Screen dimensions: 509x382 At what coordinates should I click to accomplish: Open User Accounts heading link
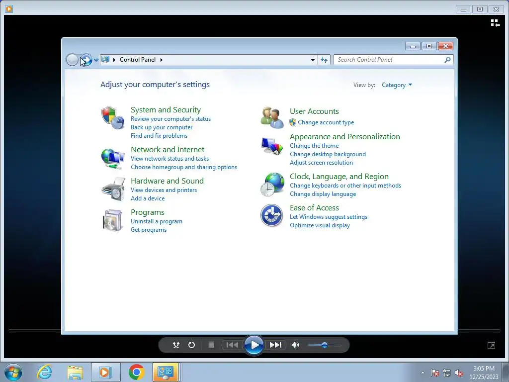point(314,111)
